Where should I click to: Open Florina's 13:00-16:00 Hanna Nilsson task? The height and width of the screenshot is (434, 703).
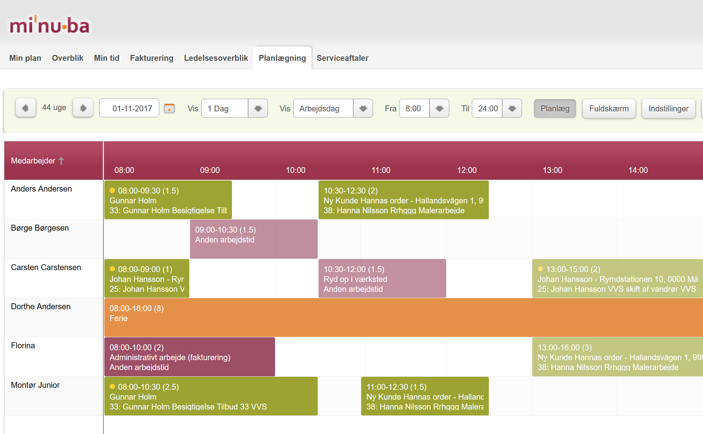(x=617, y=357)
